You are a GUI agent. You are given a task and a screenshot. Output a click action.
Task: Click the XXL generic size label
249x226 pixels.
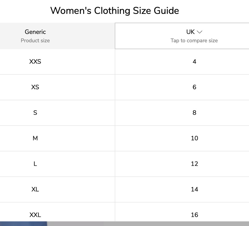coord(35,215)
